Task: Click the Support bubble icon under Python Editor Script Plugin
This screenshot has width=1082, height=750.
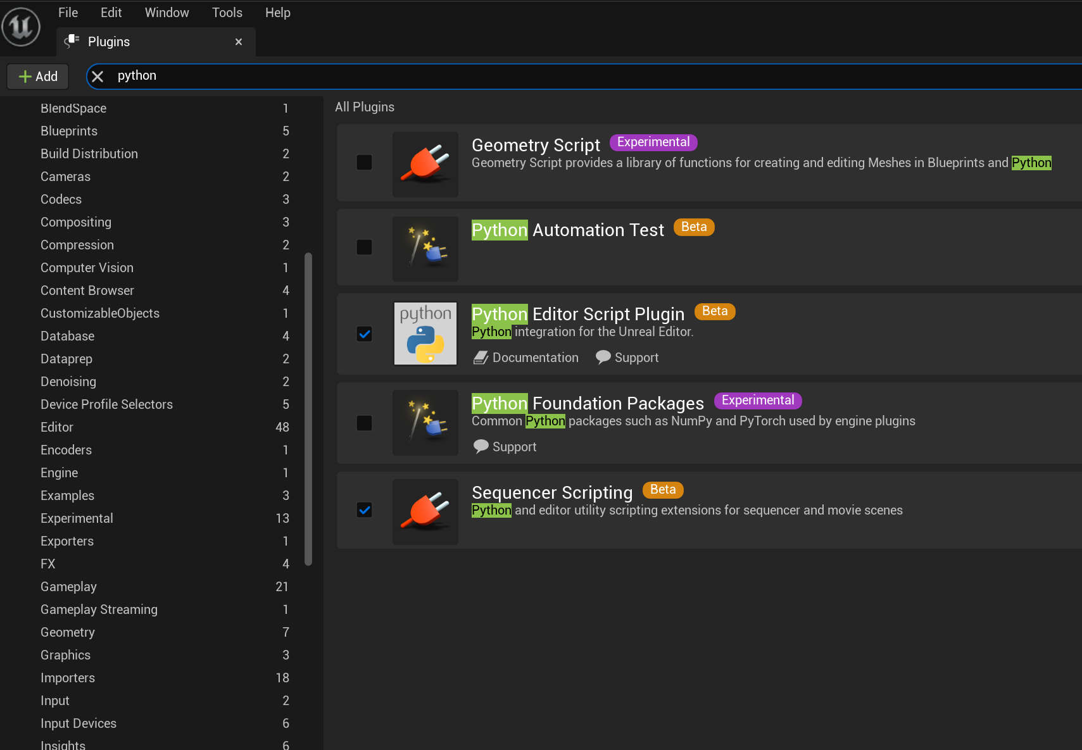Action: (x=603, y=358)
